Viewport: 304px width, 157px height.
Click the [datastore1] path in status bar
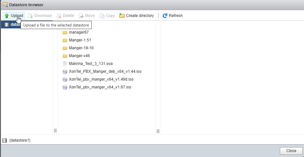point(20,140)
